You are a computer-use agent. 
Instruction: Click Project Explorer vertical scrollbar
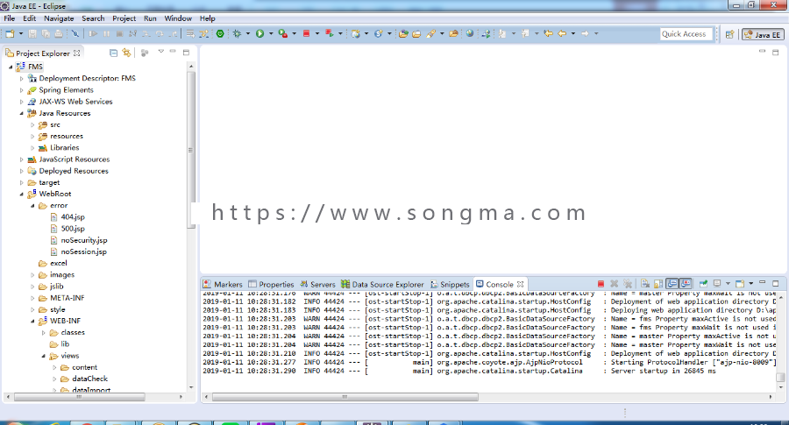point(191,150)
